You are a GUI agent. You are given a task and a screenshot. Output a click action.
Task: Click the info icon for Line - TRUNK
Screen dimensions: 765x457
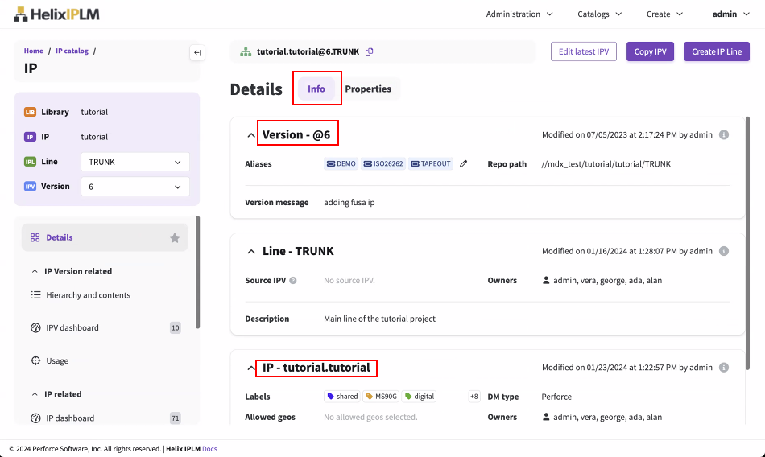(723, 251)
